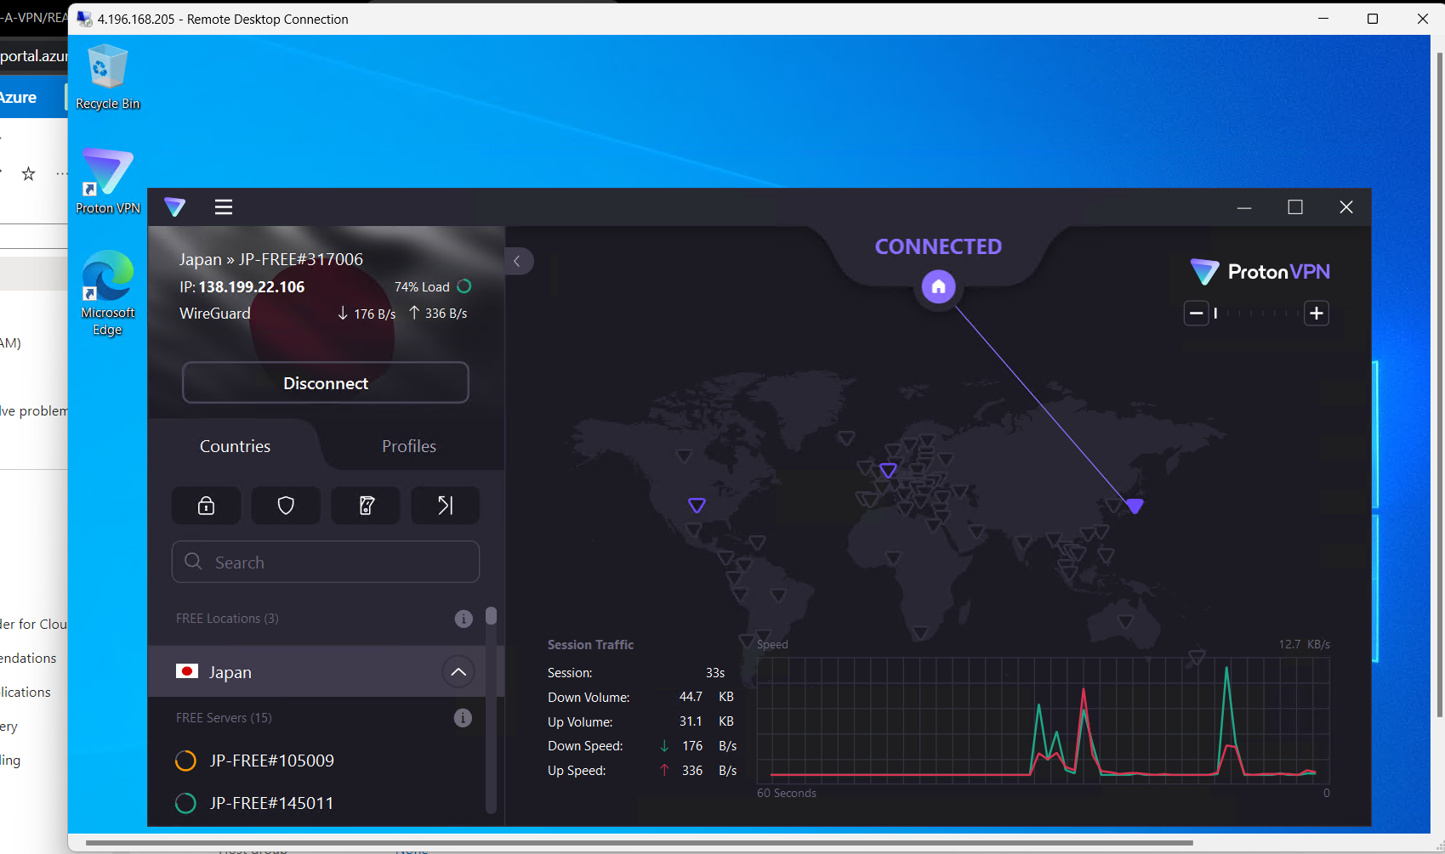Show info for FREE Servers (15)

pyautogui.click(x=463, y=718)
